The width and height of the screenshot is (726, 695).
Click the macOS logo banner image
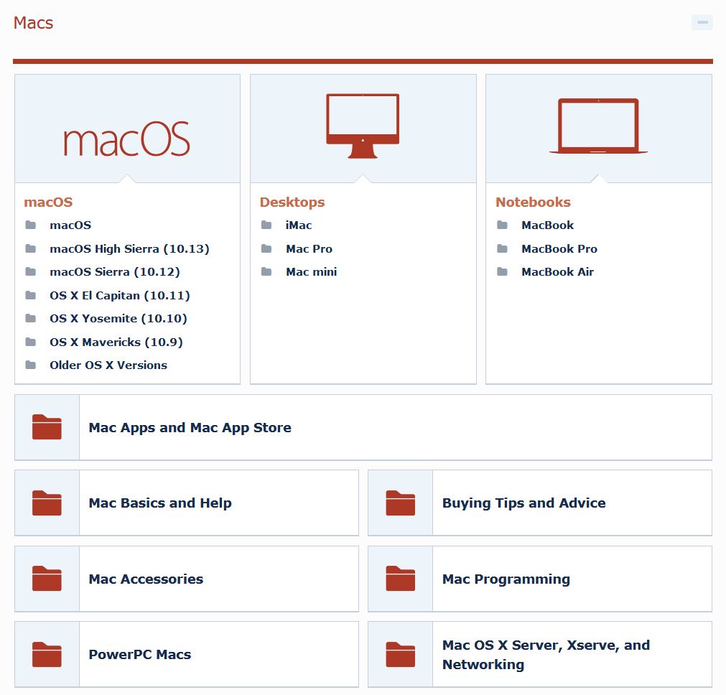(127, 139)
